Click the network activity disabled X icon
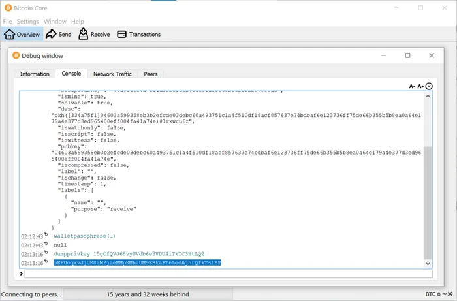Image resolution: width=457 pixels, height=301 pixels. coord(450,294)
